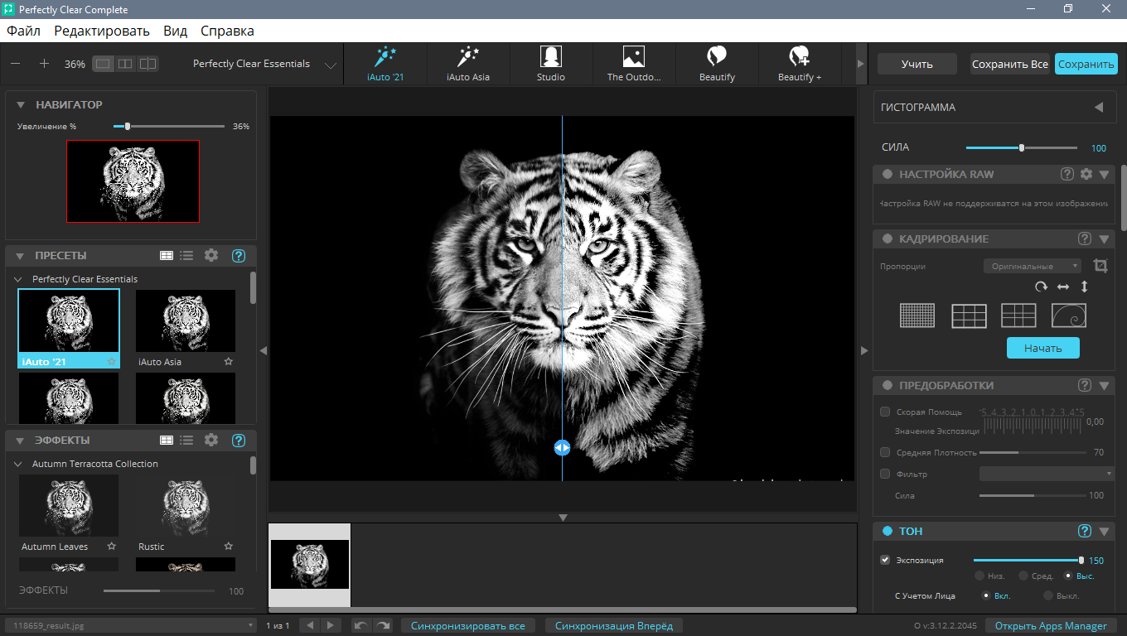Set С Учетом Лица to Выкл.

click(1048, 595)
